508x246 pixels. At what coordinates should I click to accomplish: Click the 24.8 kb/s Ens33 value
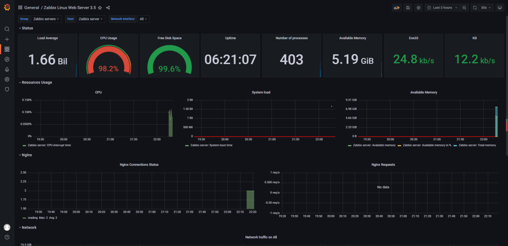[x=413, y=60]
